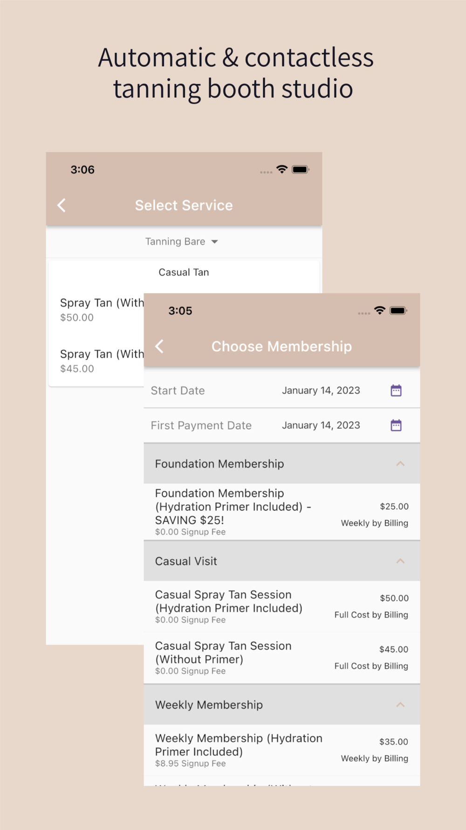The width and height of the screenshot is (466, 830).
Task: Tap battery icon in Select Service status bar
Action: [x=300, y=169]
